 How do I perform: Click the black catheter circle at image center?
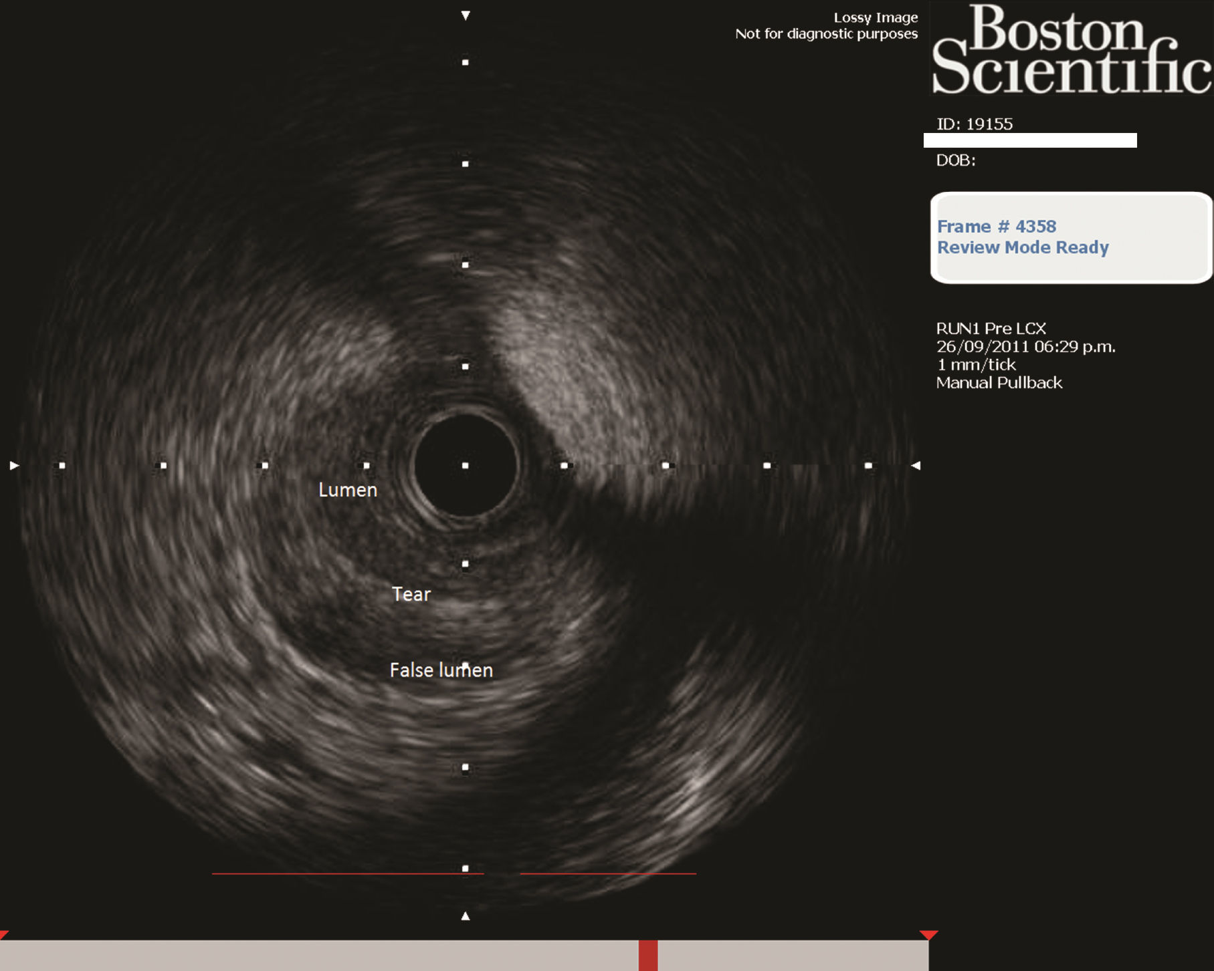pos(466,465)
